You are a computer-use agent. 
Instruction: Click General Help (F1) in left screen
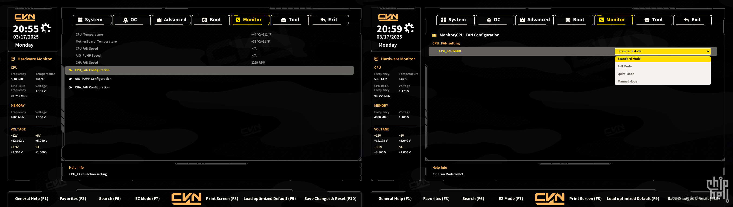pos(32,199)
